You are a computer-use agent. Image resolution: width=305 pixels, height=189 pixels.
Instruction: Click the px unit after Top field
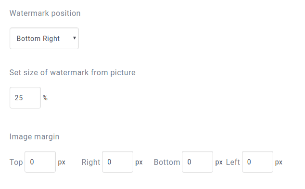(x=62, y=162)
